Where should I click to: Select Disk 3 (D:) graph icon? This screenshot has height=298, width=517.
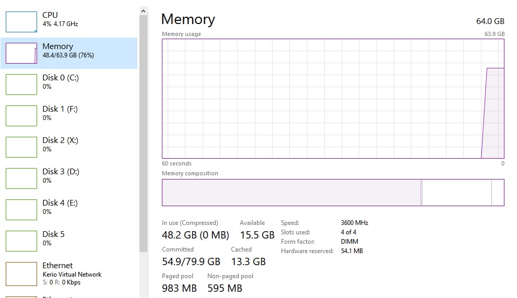click(21, 178)
